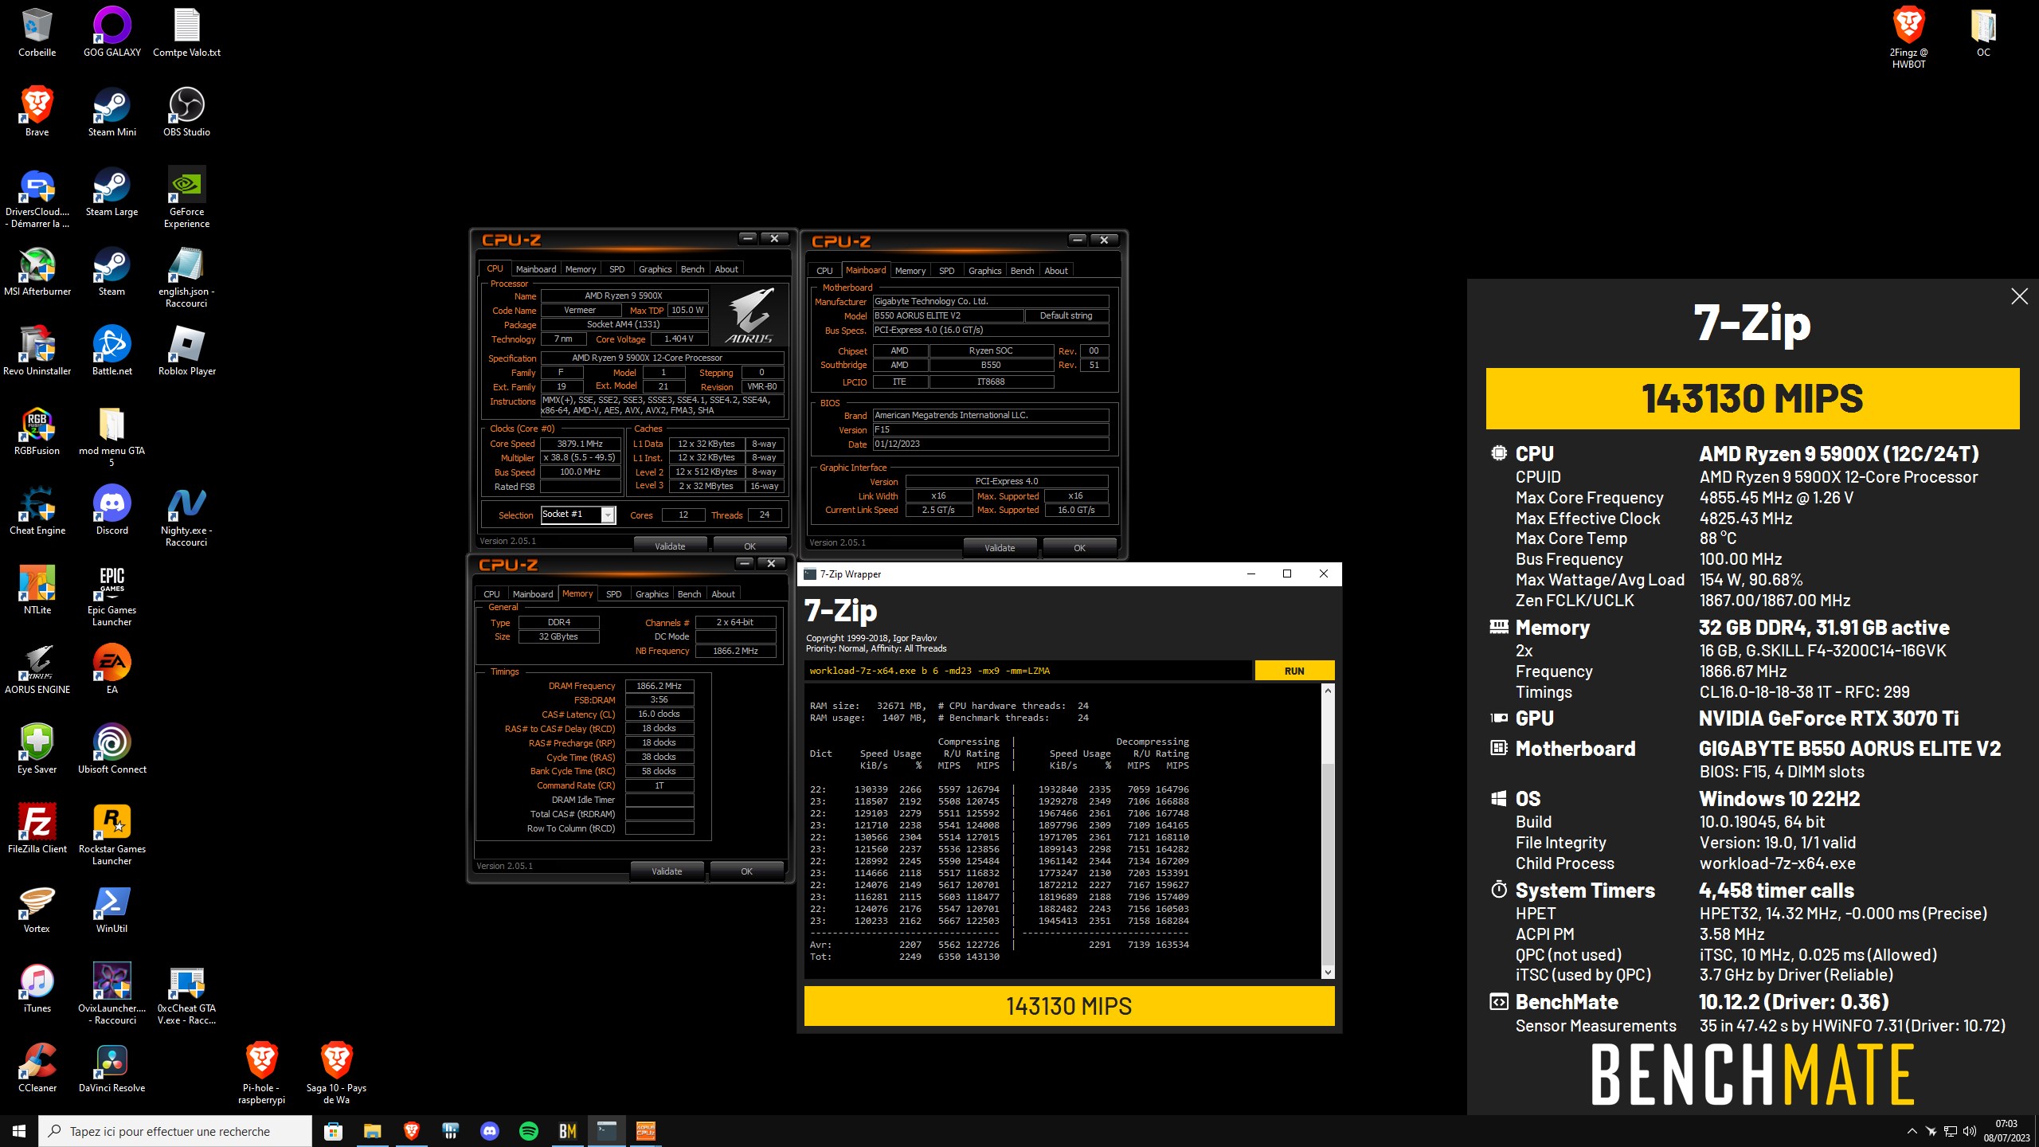The image size is (2039, 1147).
Task: Click AMD Ryzen 9 5900X name field in CPU-Z
Action: tap(624, 296)
